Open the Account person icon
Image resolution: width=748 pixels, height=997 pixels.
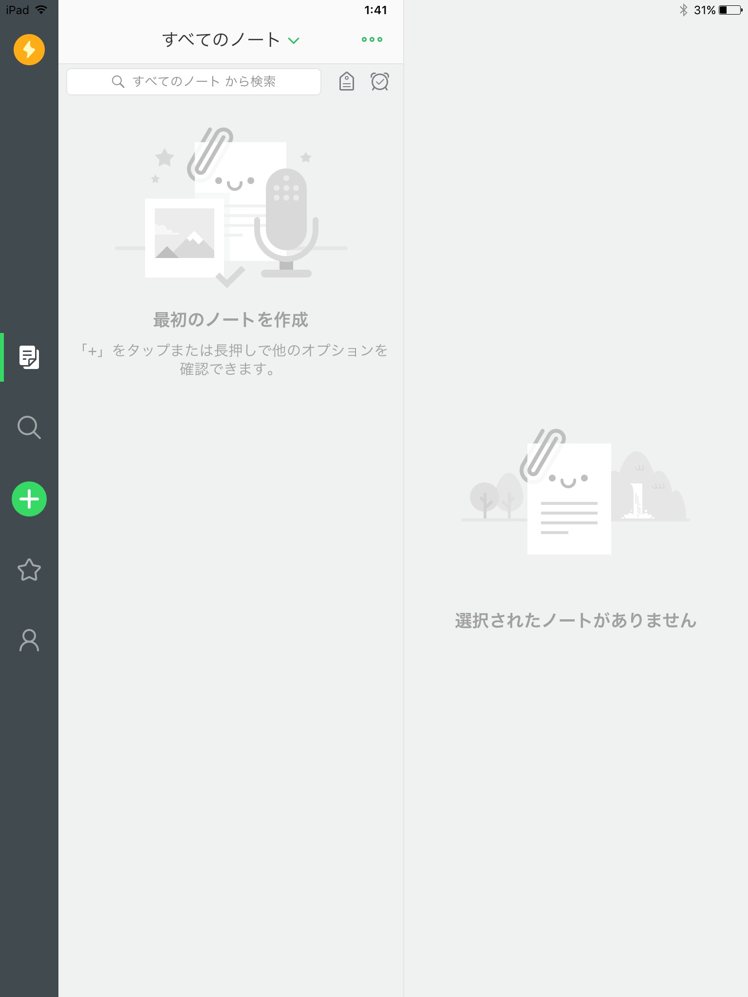click(29, 640)
